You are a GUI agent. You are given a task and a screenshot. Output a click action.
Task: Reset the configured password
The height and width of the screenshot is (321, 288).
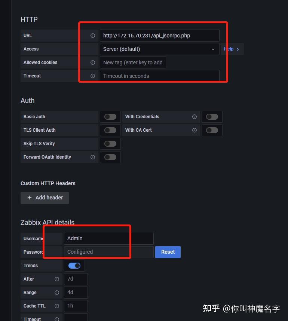click(168, 252)
